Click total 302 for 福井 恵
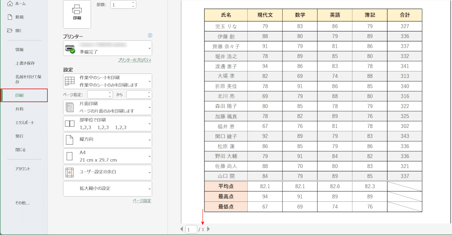 [x=405, y=126]
